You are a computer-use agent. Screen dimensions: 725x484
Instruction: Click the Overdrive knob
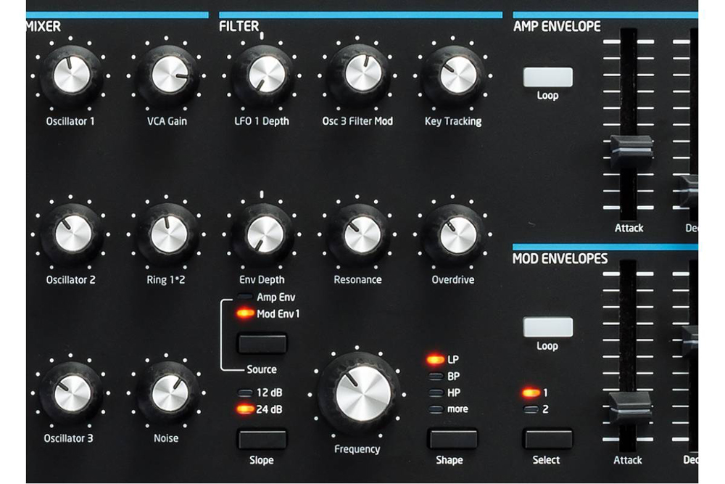(452, 233)
